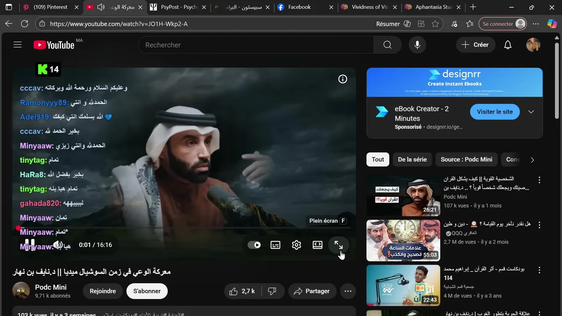Share the video via Partager
Image resolution: width=562 pixels, height=316 pixels.
point(312,291)
